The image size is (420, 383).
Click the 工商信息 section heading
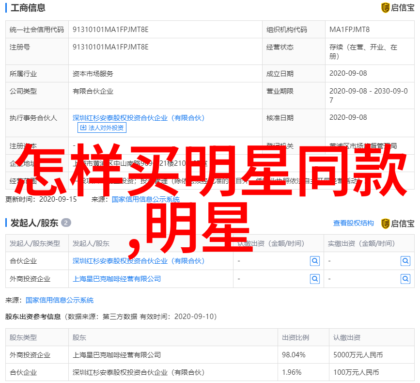coord(28,7)
